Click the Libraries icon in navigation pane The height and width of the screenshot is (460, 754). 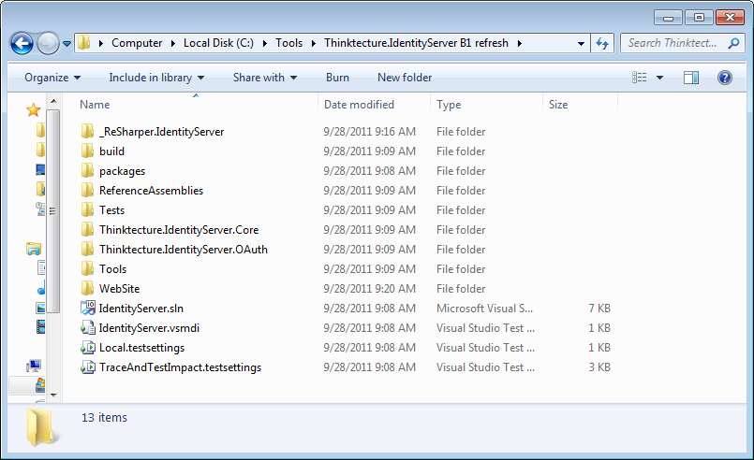[x=34, y=249]
